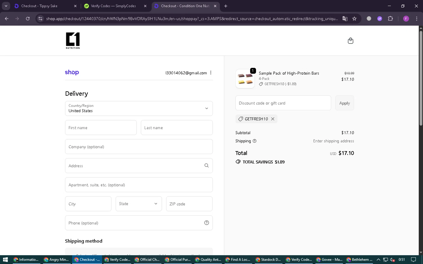
Task: Click the tag icon on the GETFRESH10 chip
Action: point(241,119)
